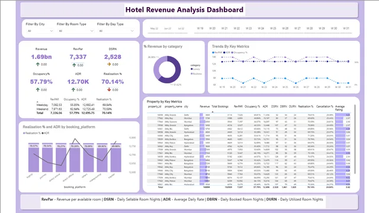Viewport: 379px width, 213px height.
Task: Click the % Revenue by category chart title
Action: pos(163,46)
